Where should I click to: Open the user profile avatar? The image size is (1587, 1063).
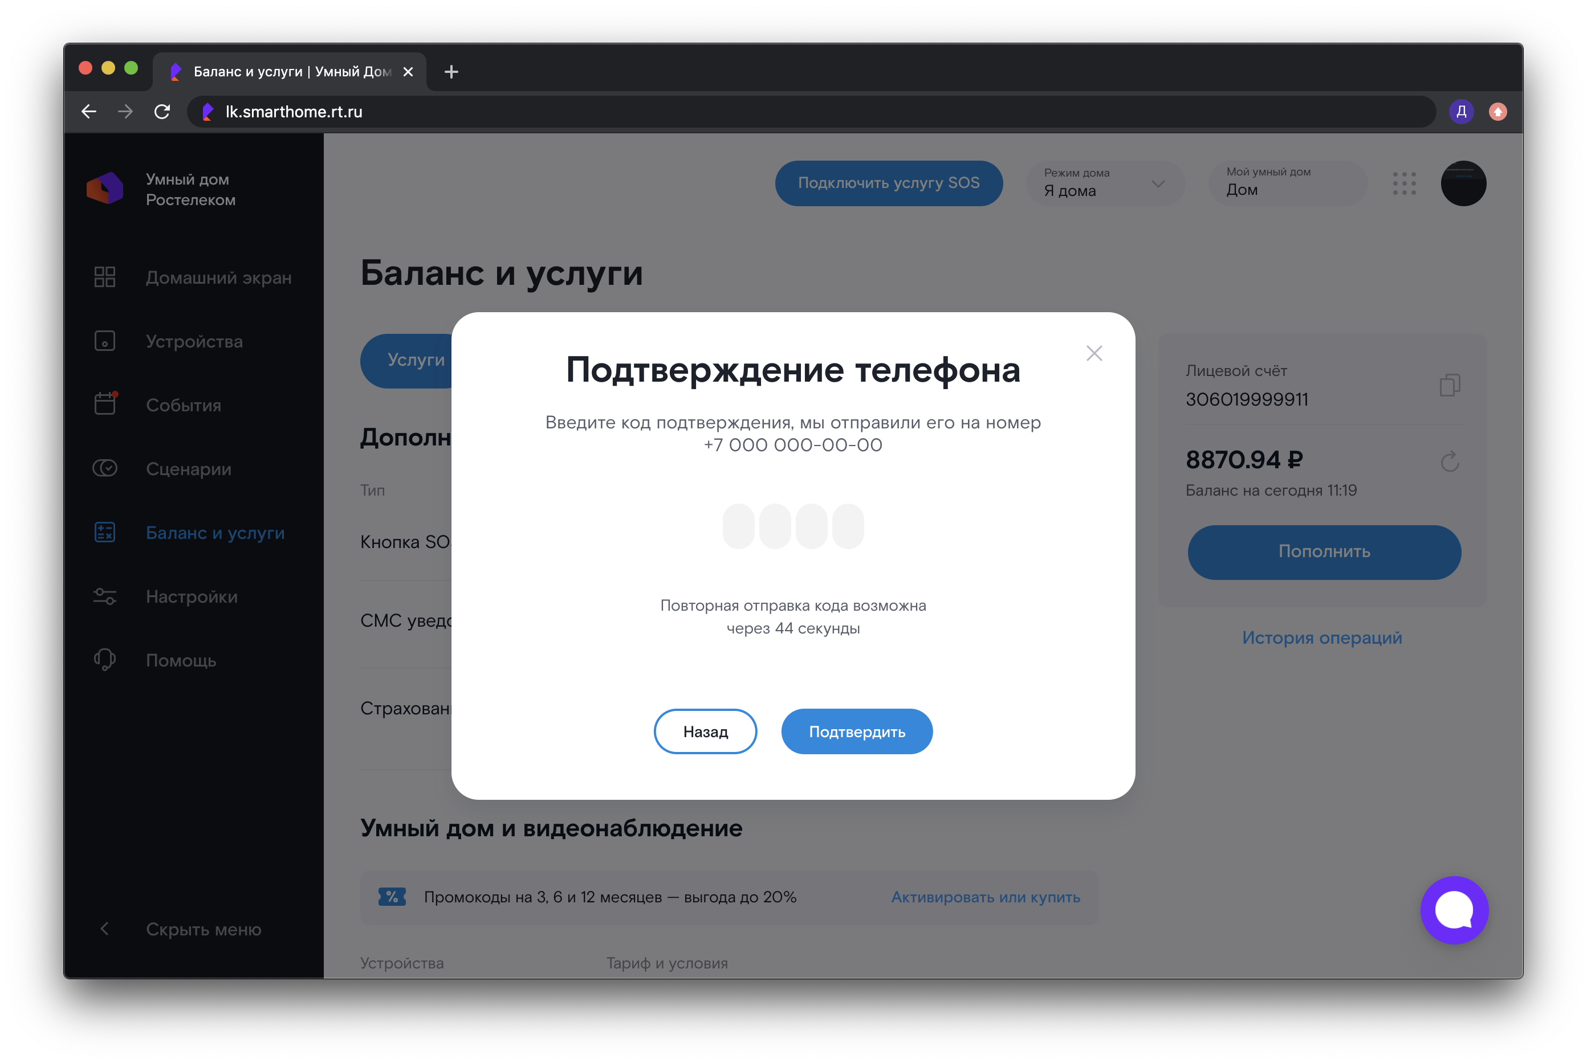[1463, 183]
